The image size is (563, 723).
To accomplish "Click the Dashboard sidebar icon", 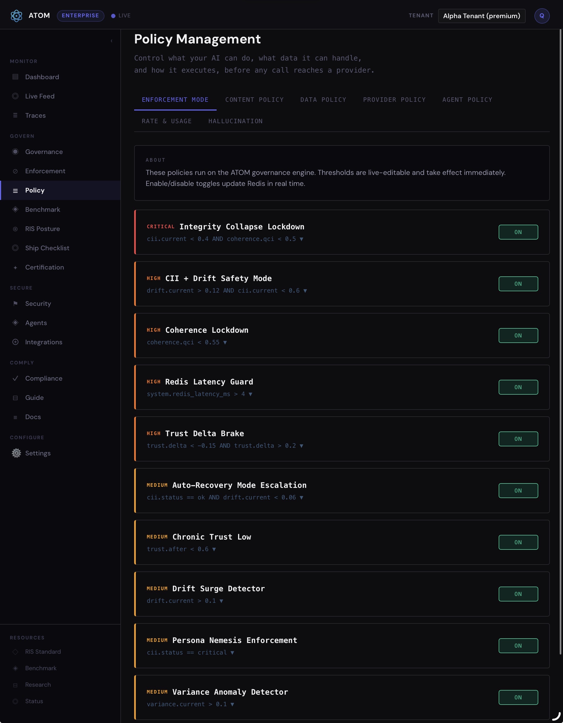I will pyautogui.click(x=15, y=77).
